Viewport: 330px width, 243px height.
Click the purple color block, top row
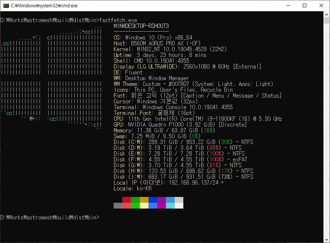pos(162,200)
